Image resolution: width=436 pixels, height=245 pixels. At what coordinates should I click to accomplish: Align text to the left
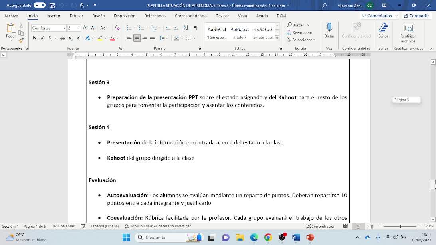pyautogui.click(x=129, y=38)
